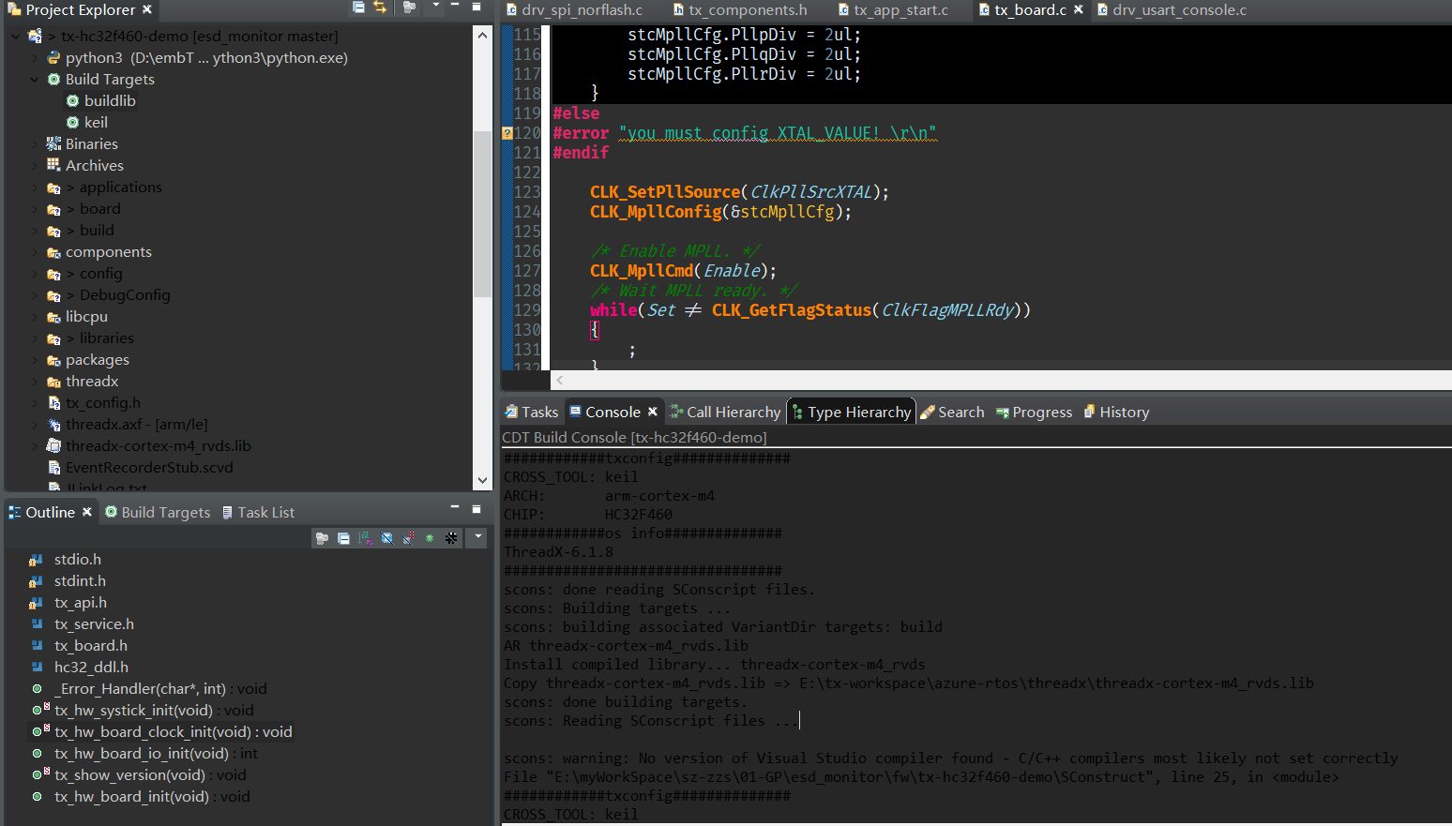This screenshot has width=1452, height=826.
Task: Open the Progress view tab
Action: [1034, 413]
